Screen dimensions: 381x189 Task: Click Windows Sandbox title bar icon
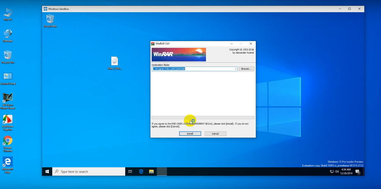(x=45, y=9)
